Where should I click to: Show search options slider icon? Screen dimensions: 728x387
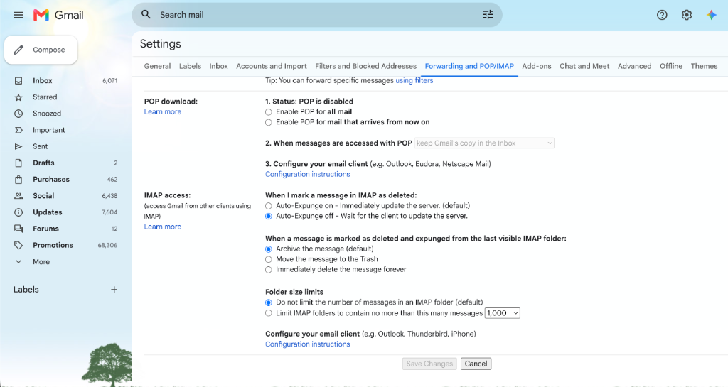click(x=488, y=15)
